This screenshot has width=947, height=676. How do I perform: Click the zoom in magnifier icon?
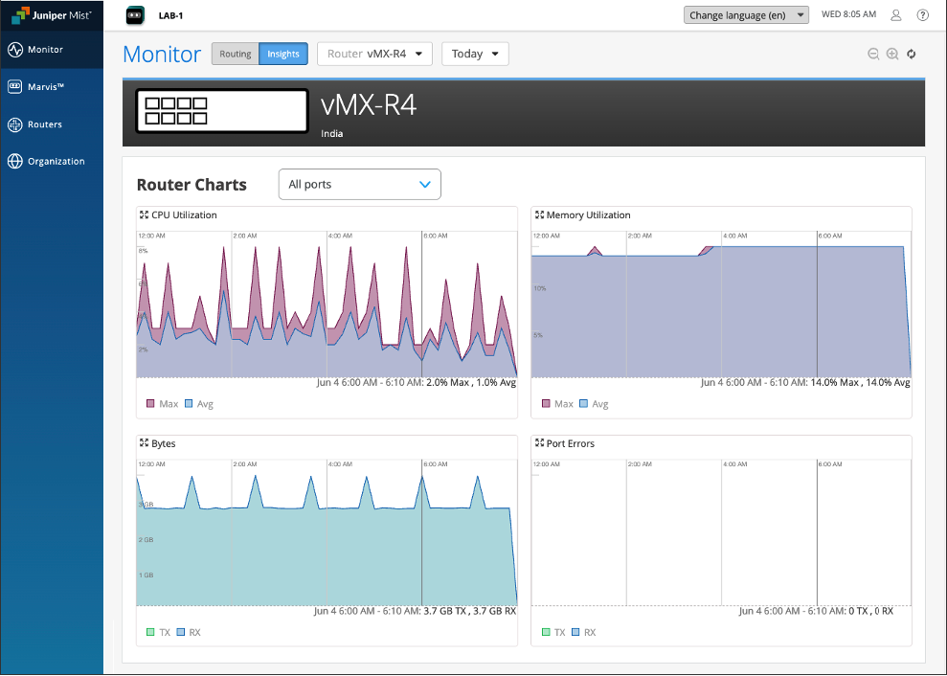[892, 55]
